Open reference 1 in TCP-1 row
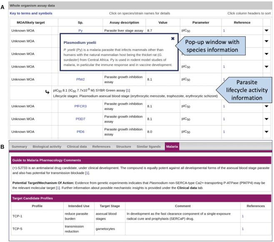Viewport: 274px width, 242px height. (x=243, y=216)
